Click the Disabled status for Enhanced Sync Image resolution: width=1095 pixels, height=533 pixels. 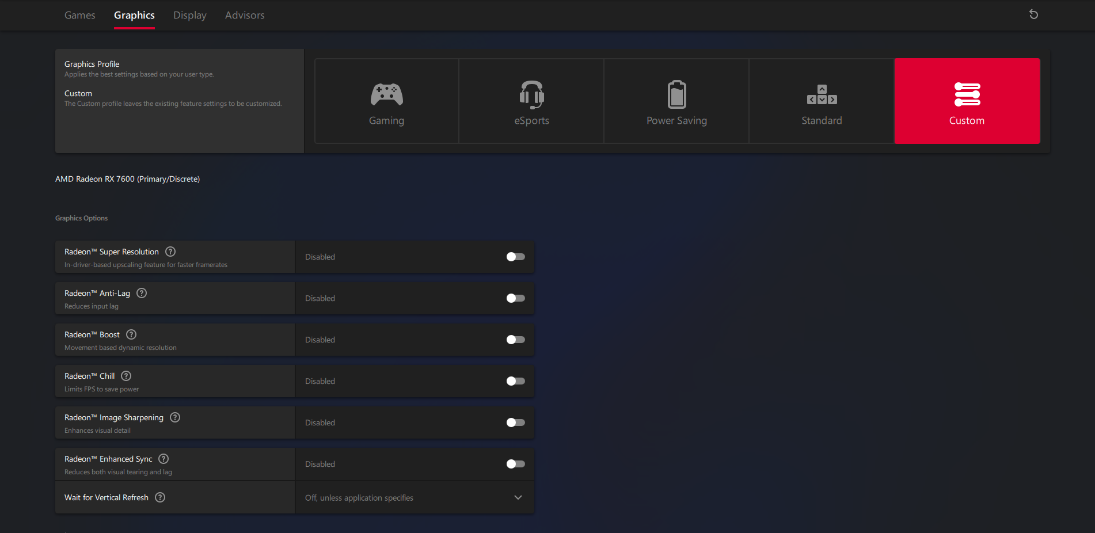(320, 464)
